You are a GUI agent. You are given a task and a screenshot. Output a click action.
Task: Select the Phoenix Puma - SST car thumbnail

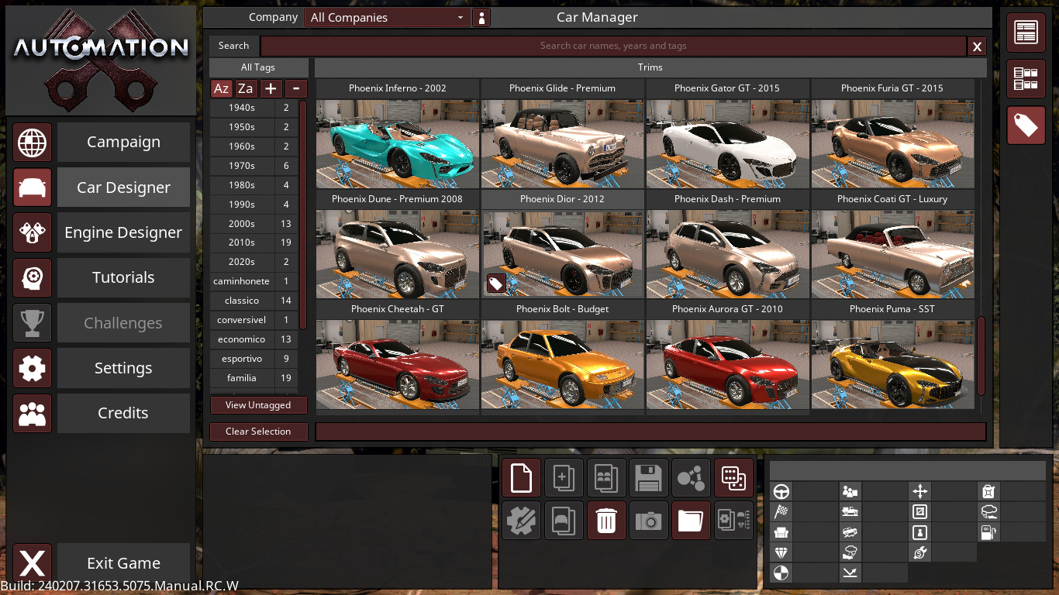point(892,364)
